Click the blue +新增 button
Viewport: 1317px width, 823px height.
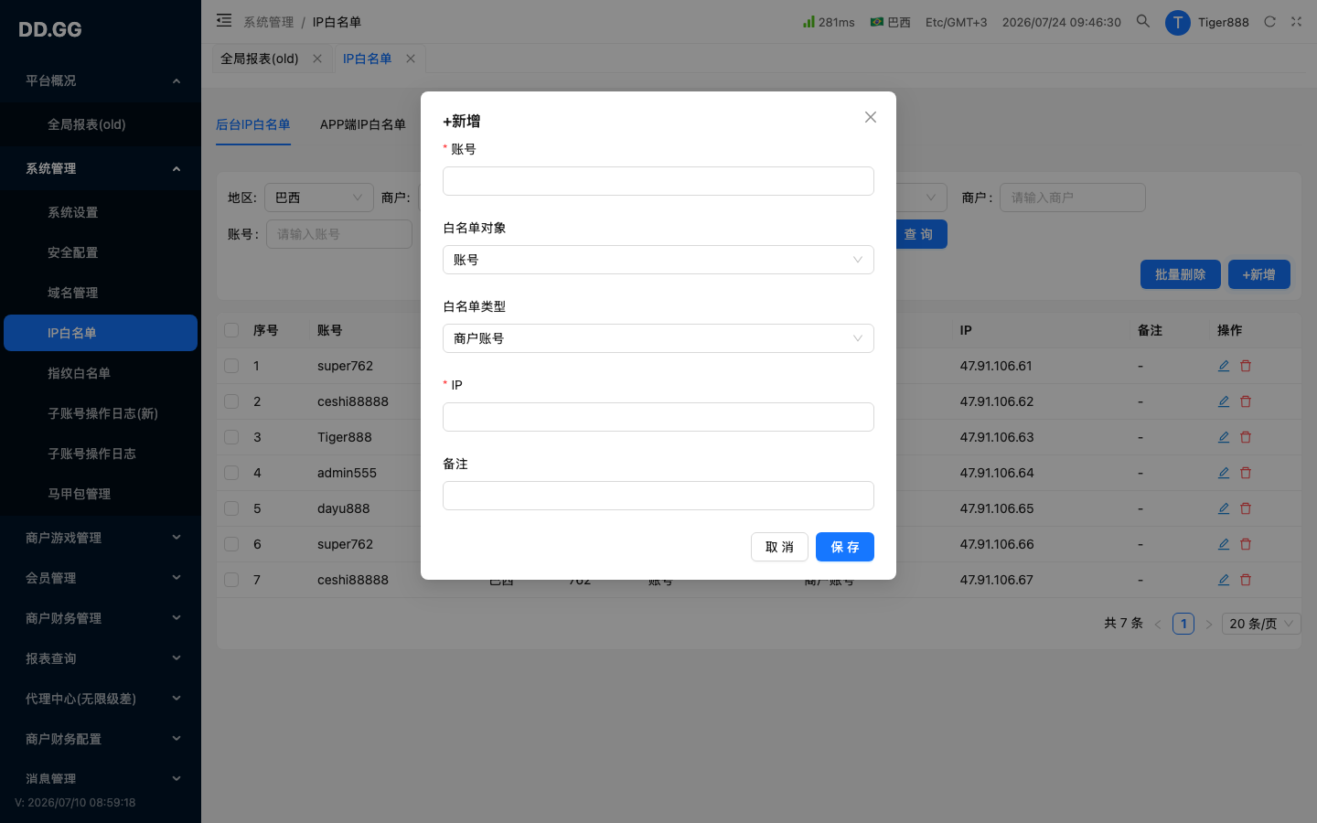click(x=1258, y=274)
